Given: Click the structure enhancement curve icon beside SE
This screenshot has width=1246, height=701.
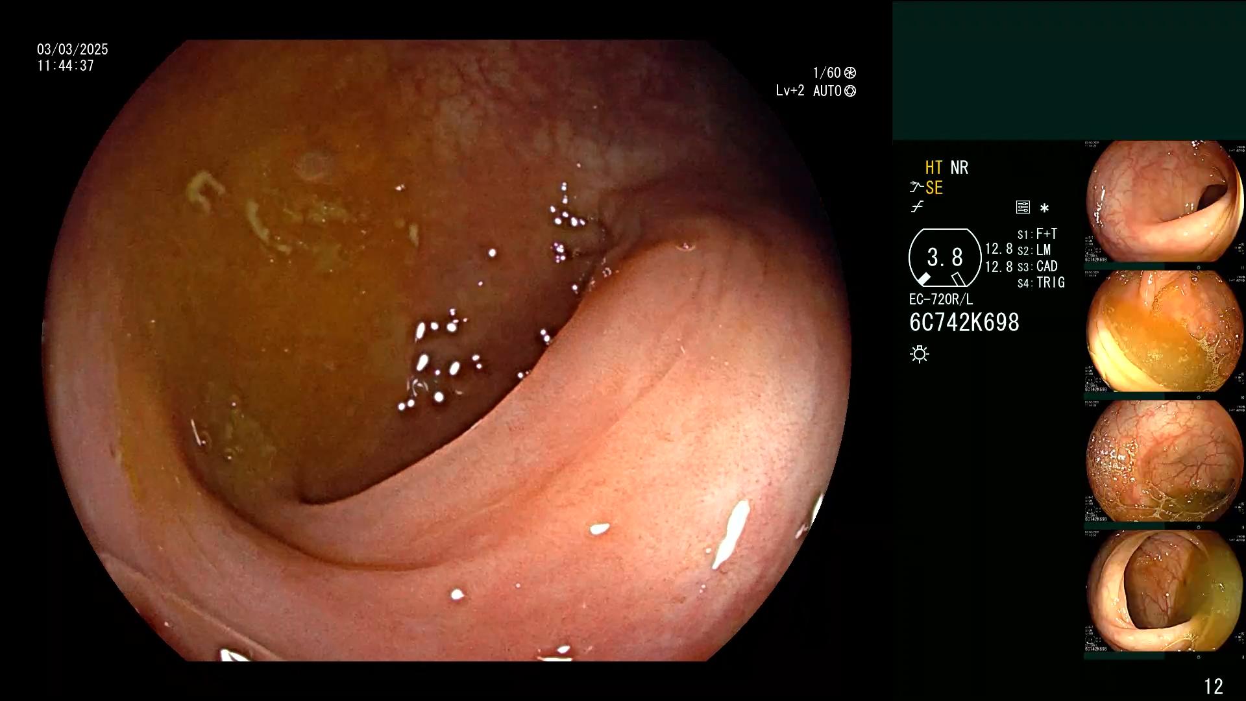Looking at the screenshot, I should tap(916, 188).
